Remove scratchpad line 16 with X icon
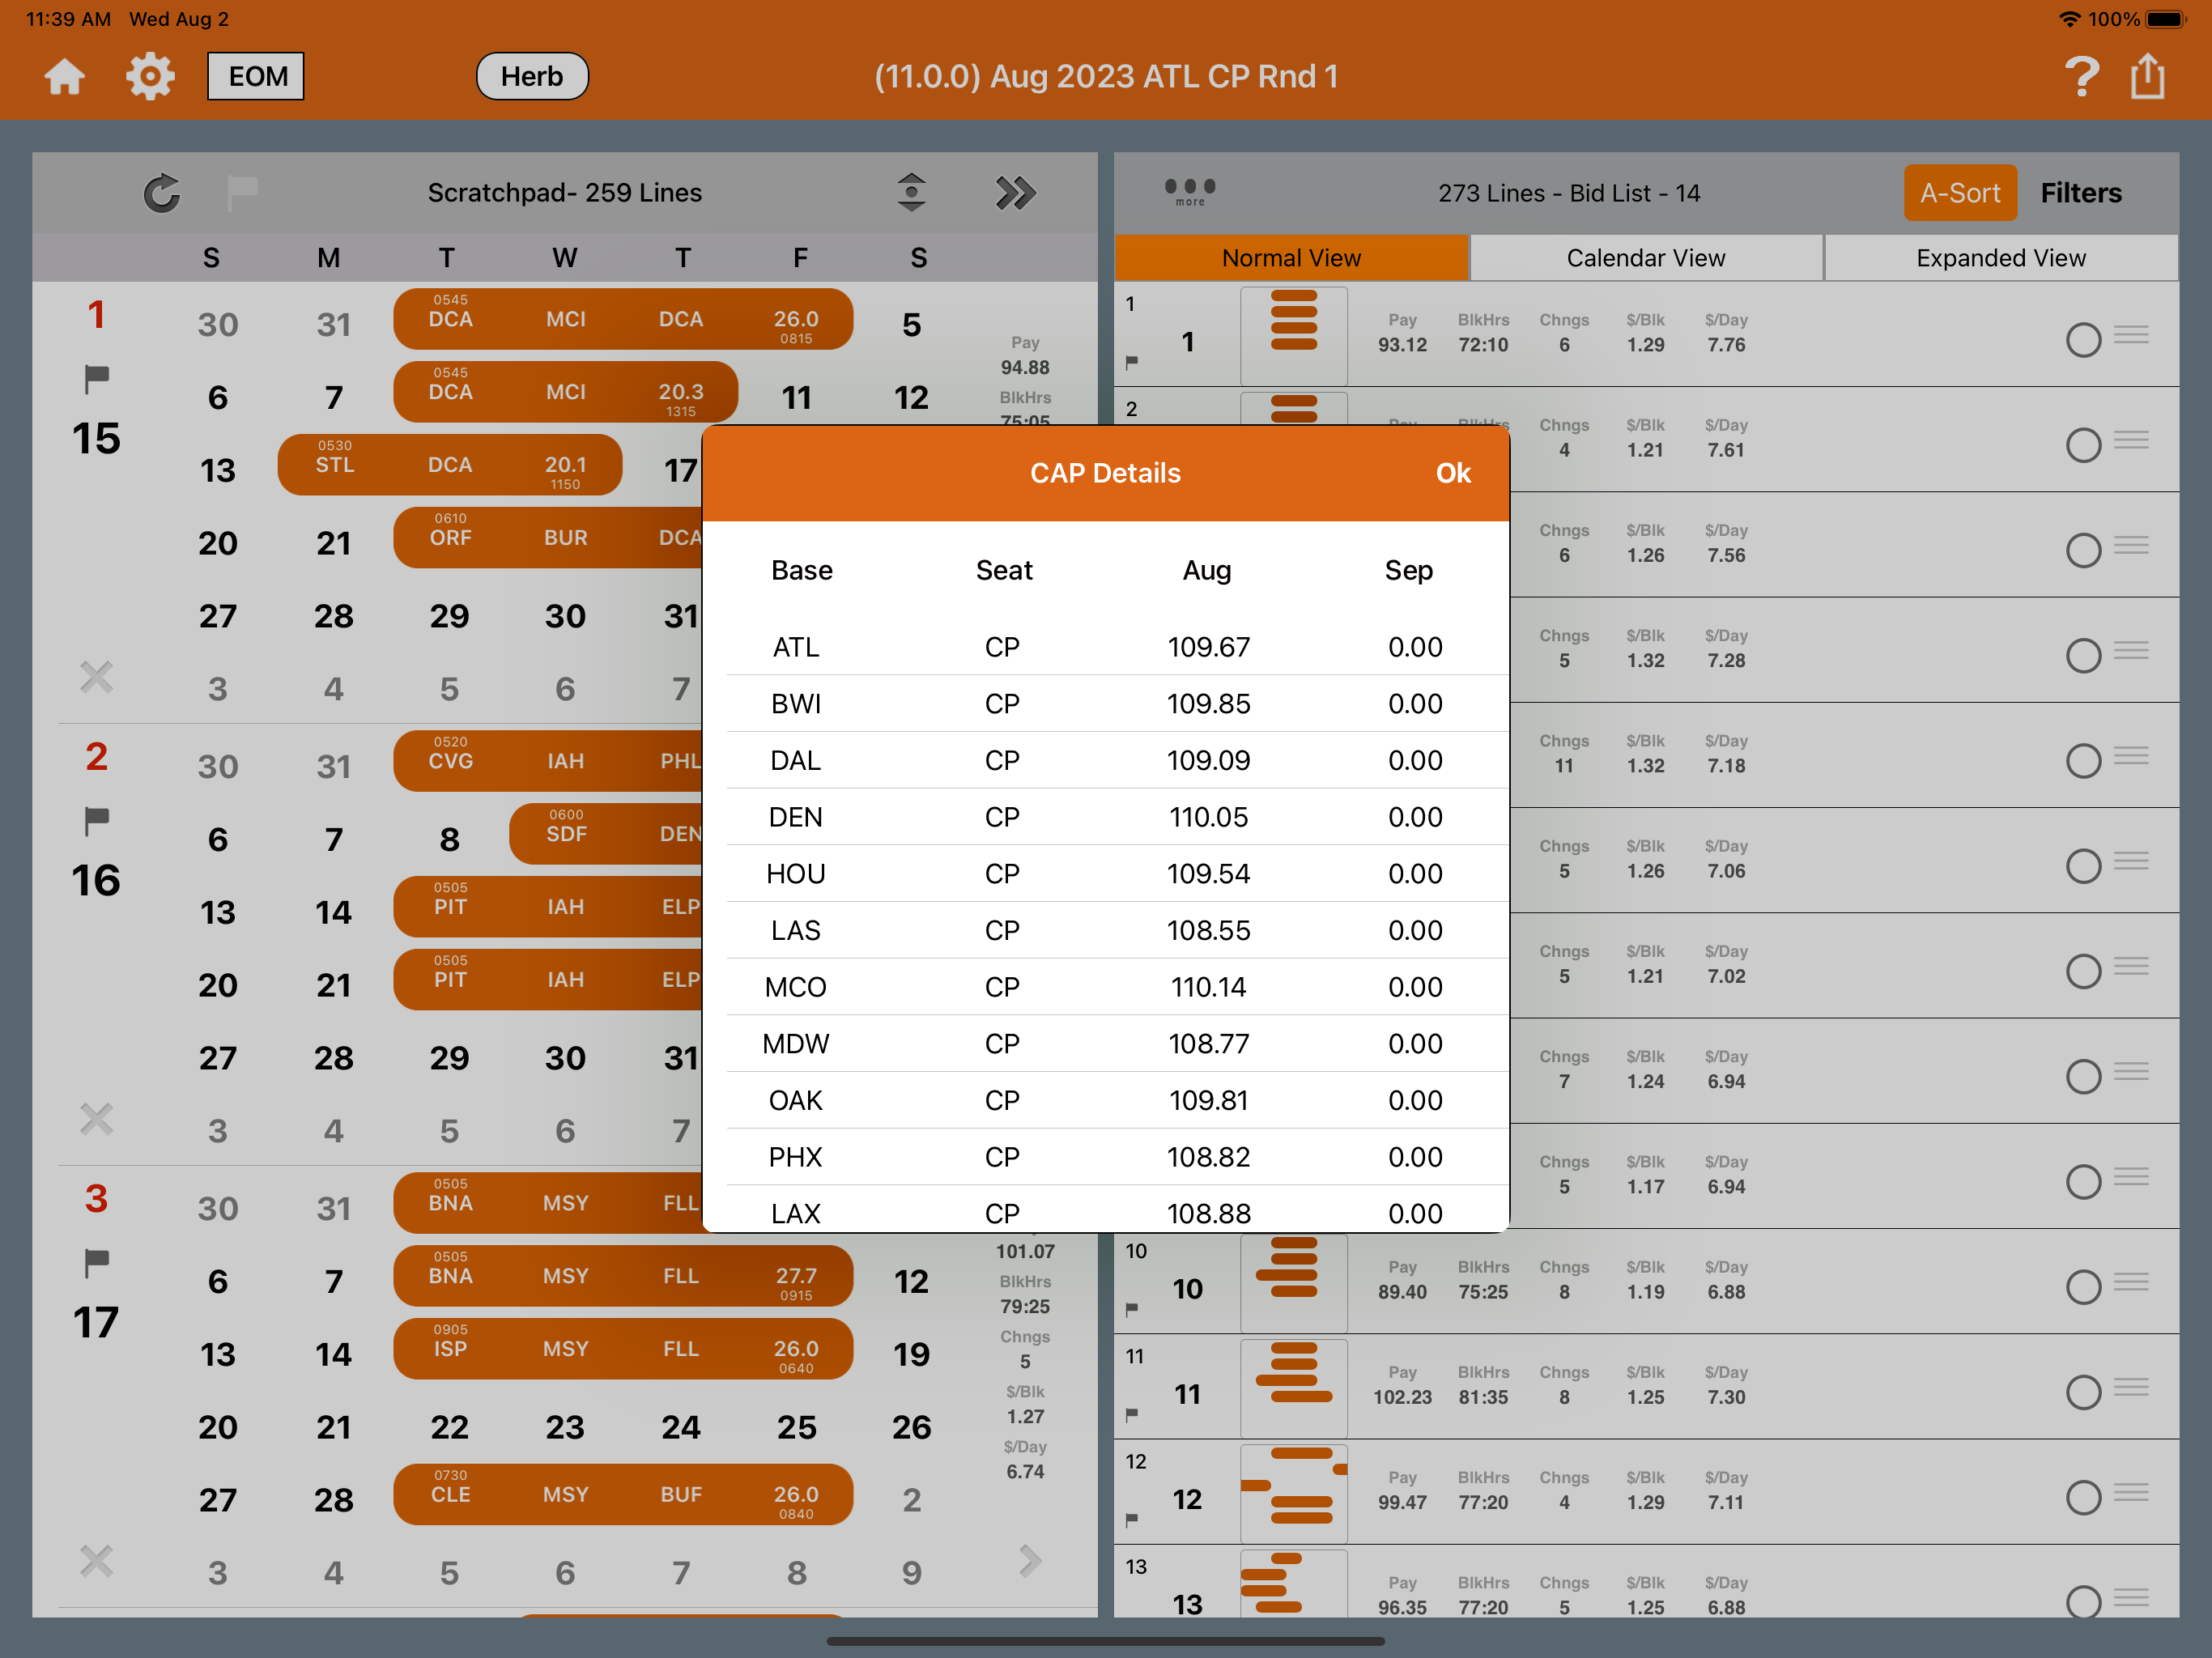 (x=96, y=1119)
